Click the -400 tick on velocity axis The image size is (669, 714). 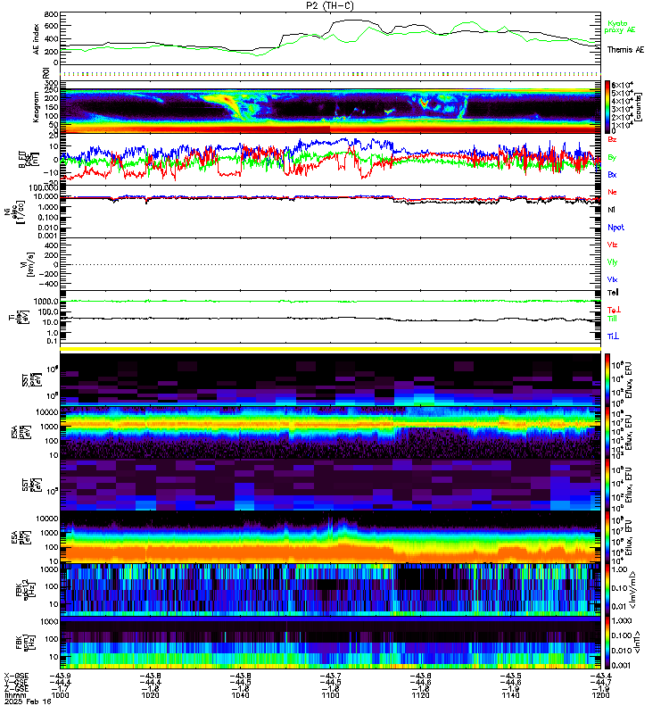tap(49, 284)
